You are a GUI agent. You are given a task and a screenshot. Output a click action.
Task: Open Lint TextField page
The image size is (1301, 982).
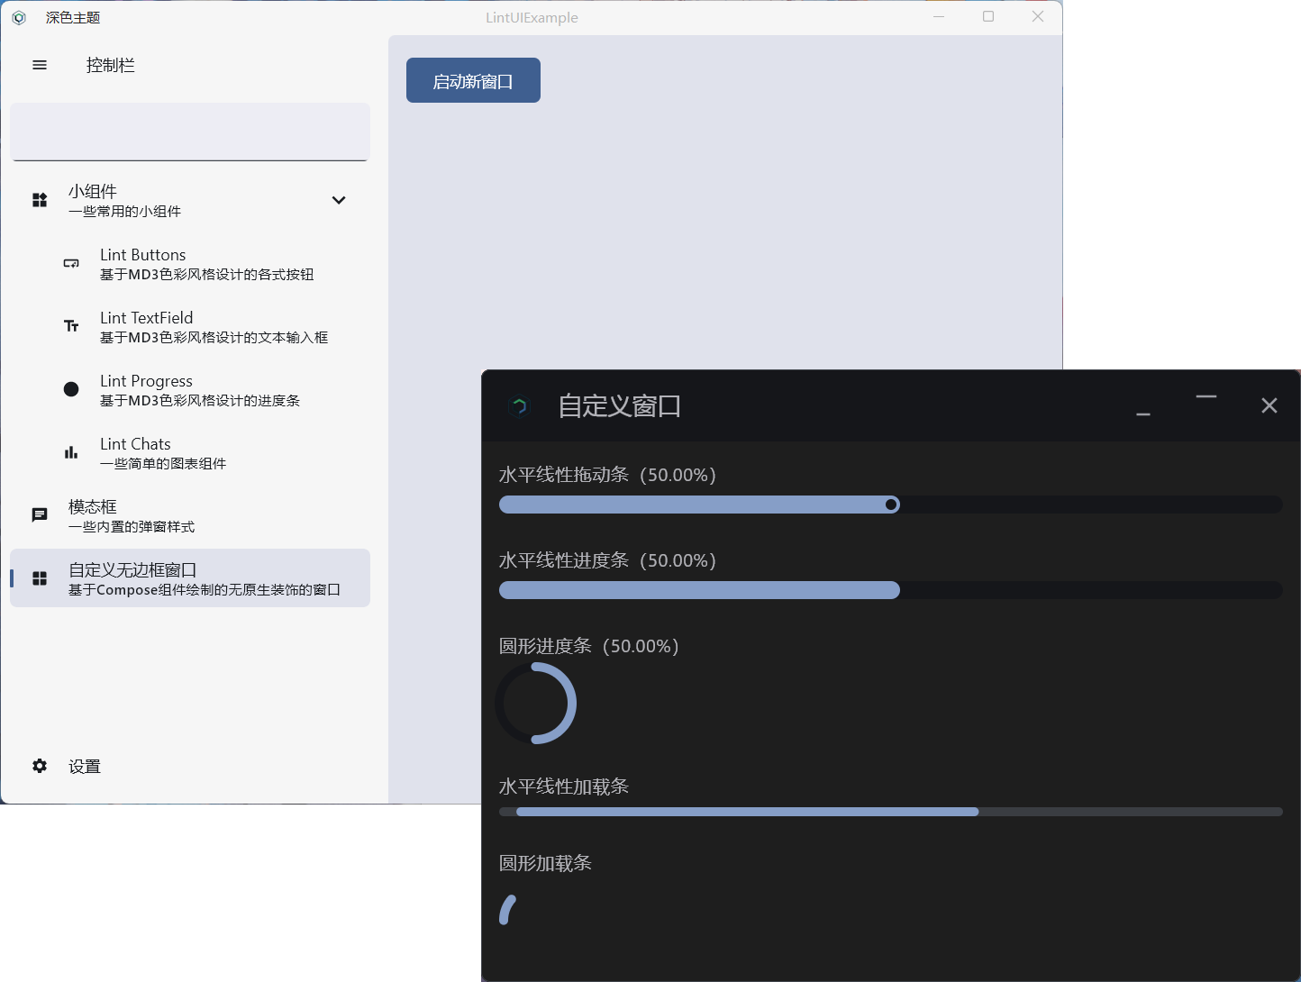[190, 327]
